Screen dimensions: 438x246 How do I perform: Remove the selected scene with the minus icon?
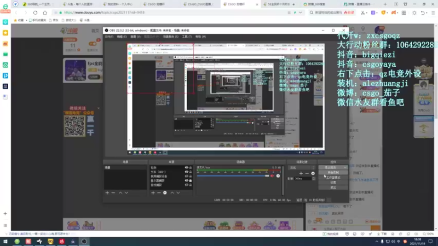[x=113, y=193]
